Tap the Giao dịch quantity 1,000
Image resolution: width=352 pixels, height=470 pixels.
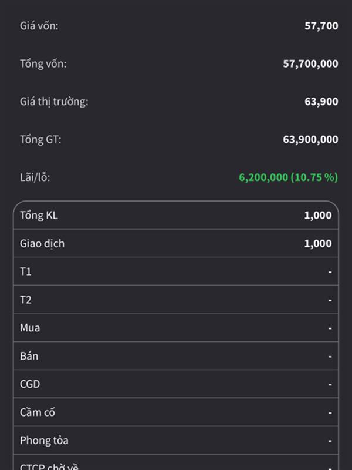[317, 243]
